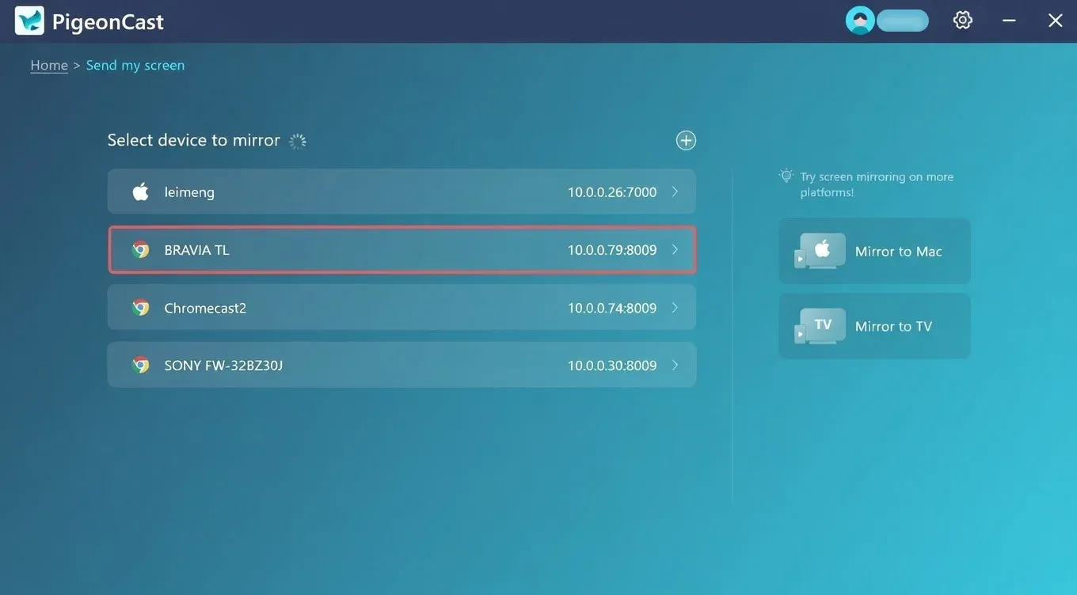The height and width of the screenshot is (595, 1077).
Task: Open the Mirror to Mac option
Action: click(875, 251)
